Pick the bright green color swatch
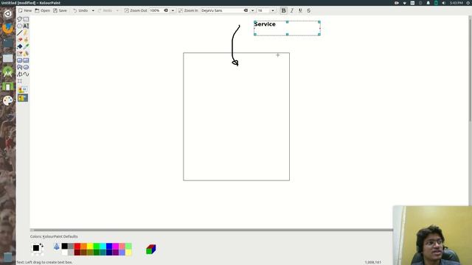The width and height of the screenshot is (472, 265). tap(97, 247)
